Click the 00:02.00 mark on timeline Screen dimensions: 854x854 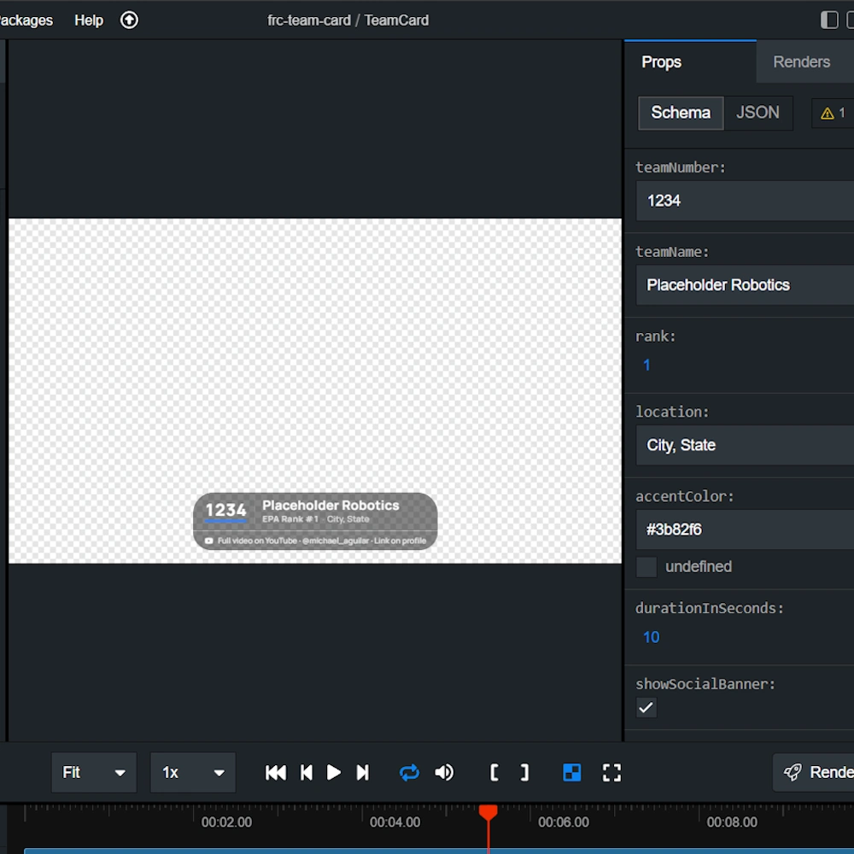coord(226,822)
